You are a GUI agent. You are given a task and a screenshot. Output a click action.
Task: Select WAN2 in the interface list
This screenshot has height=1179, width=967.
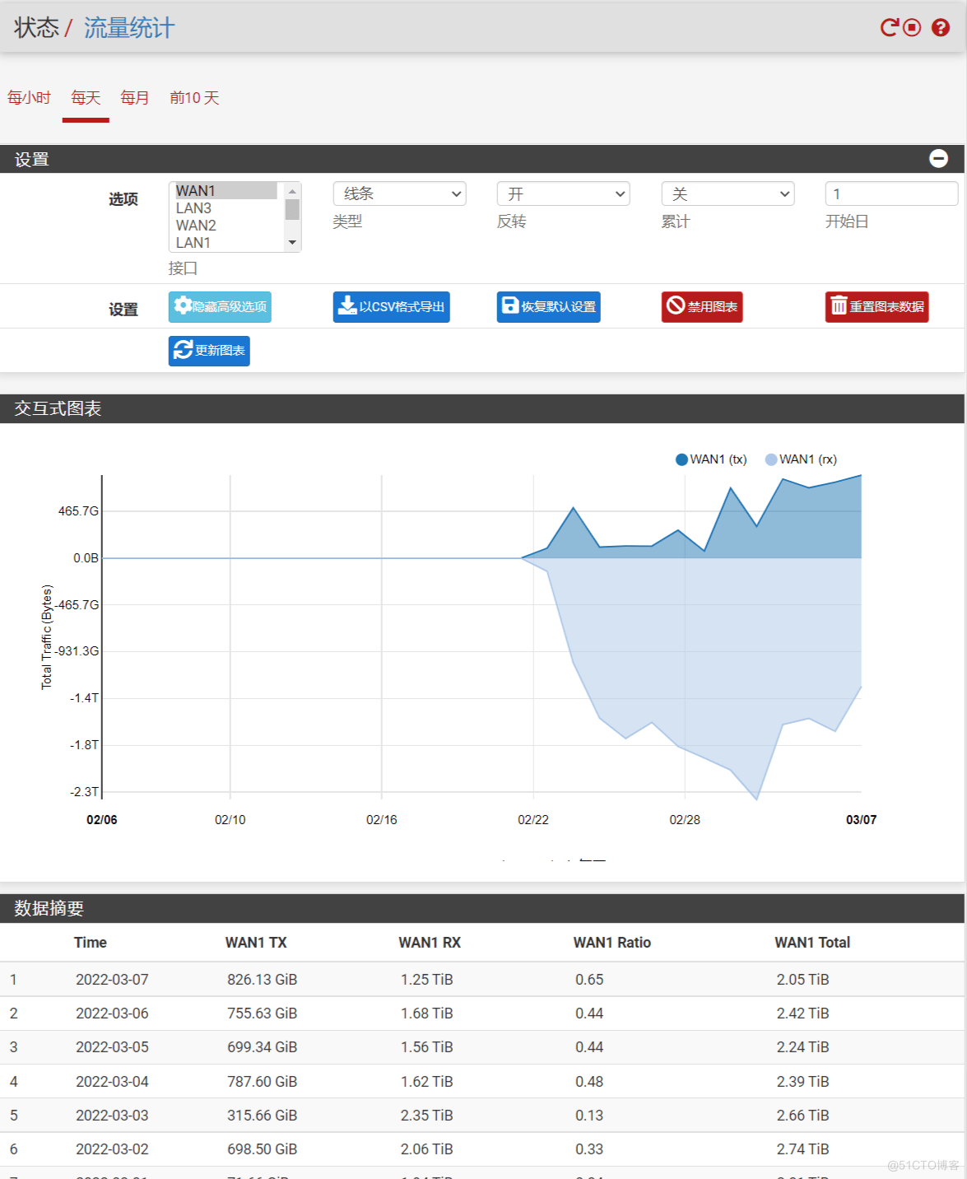tap(225, 226)
